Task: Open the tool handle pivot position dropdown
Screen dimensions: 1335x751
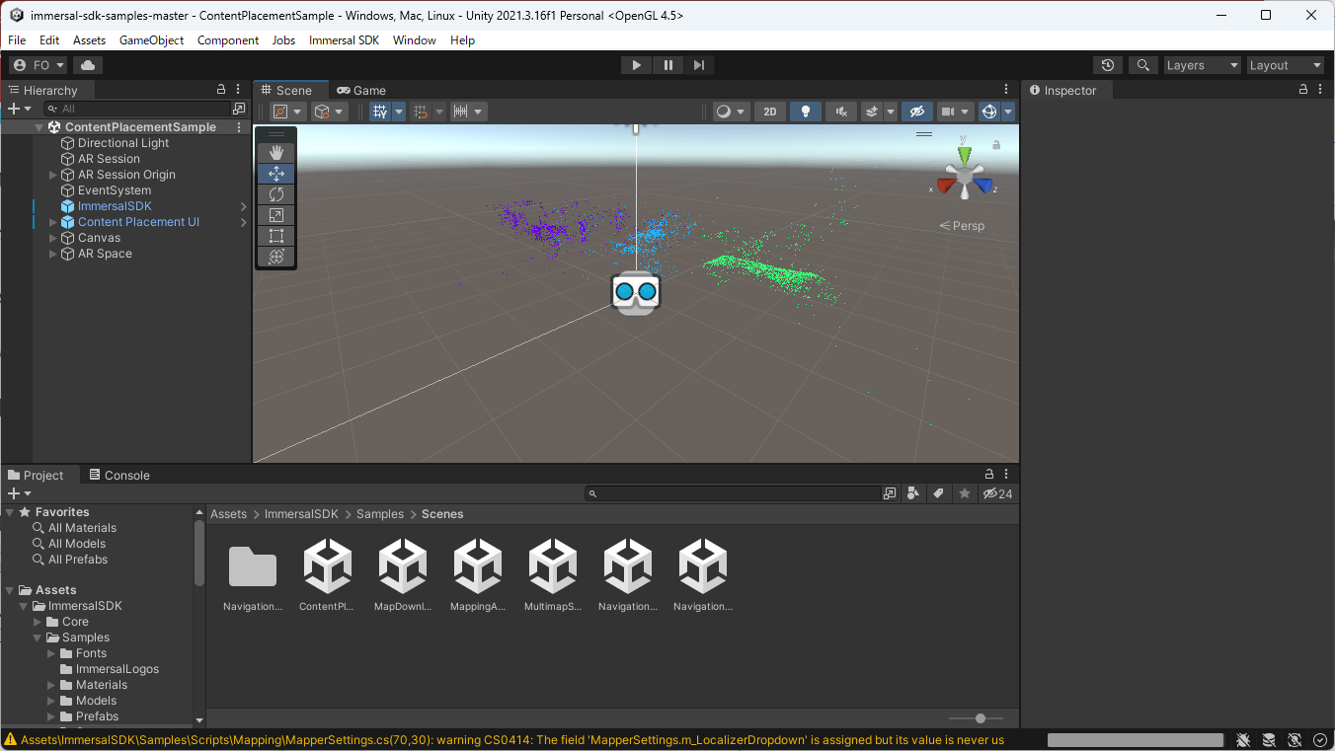Action: point(287,112)
